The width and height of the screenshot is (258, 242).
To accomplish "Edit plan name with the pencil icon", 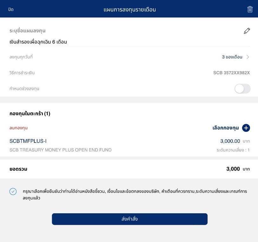I will coord(247,31).
